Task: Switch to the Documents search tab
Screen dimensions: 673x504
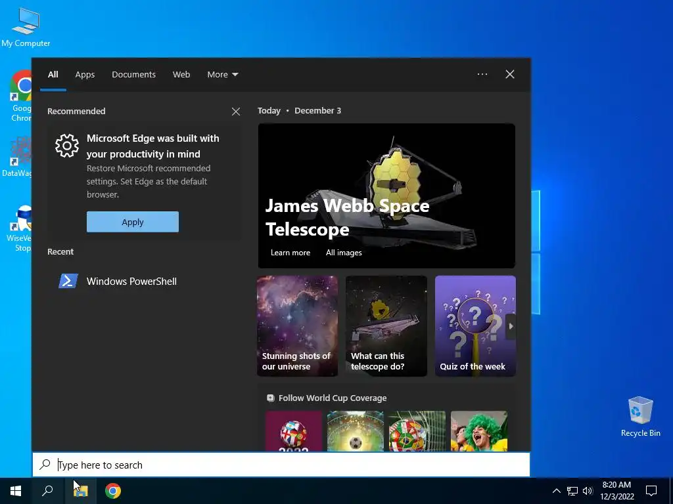Action: point(133,75)
